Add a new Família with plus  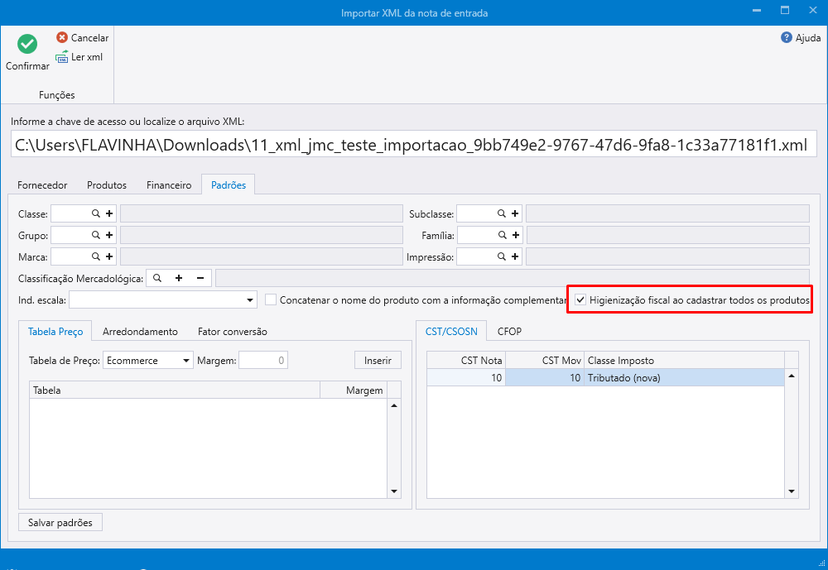tap(516, 235)
